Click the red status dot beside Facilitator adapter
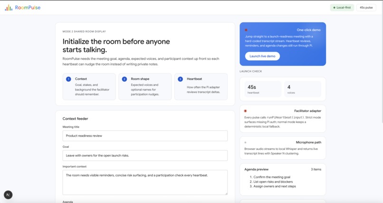This screenshot has width=383, height=203. (x=245, y=111)
